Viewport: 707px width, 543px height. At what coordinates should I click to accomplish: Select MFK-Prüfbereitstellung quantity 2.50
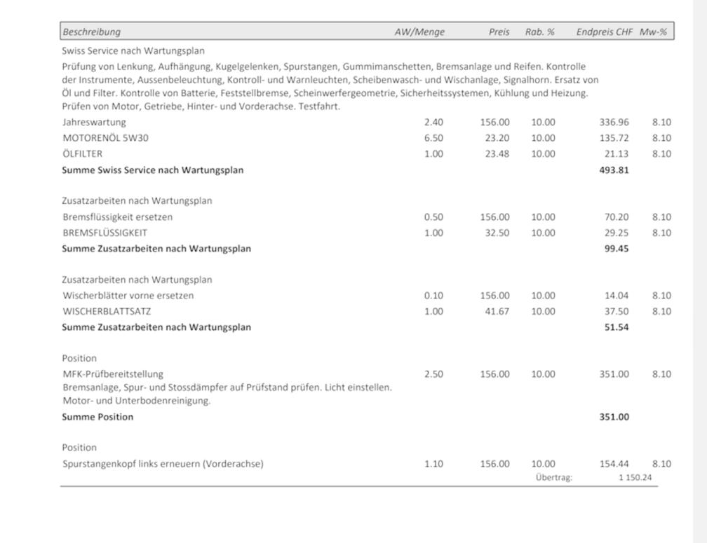tap(433, 374)
